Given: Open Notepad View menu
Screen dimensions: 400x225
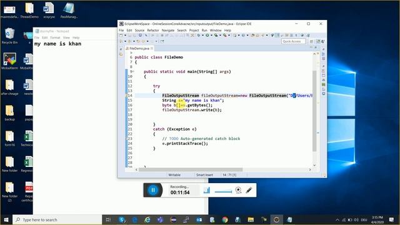Looking at the screenshot, I should point(66,37).
